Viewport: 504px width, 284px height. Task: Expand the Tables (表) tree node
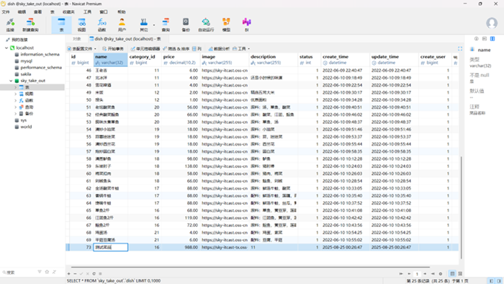pyautogui.click(x=15, y=87)
